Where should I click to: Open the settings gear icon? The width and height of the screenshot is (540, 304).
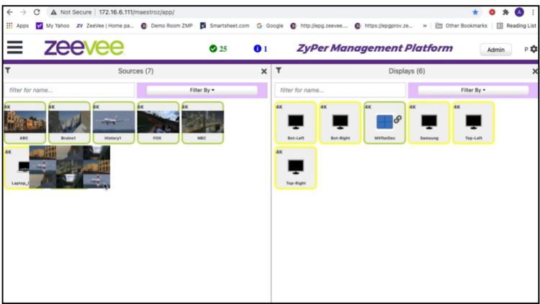534,49
